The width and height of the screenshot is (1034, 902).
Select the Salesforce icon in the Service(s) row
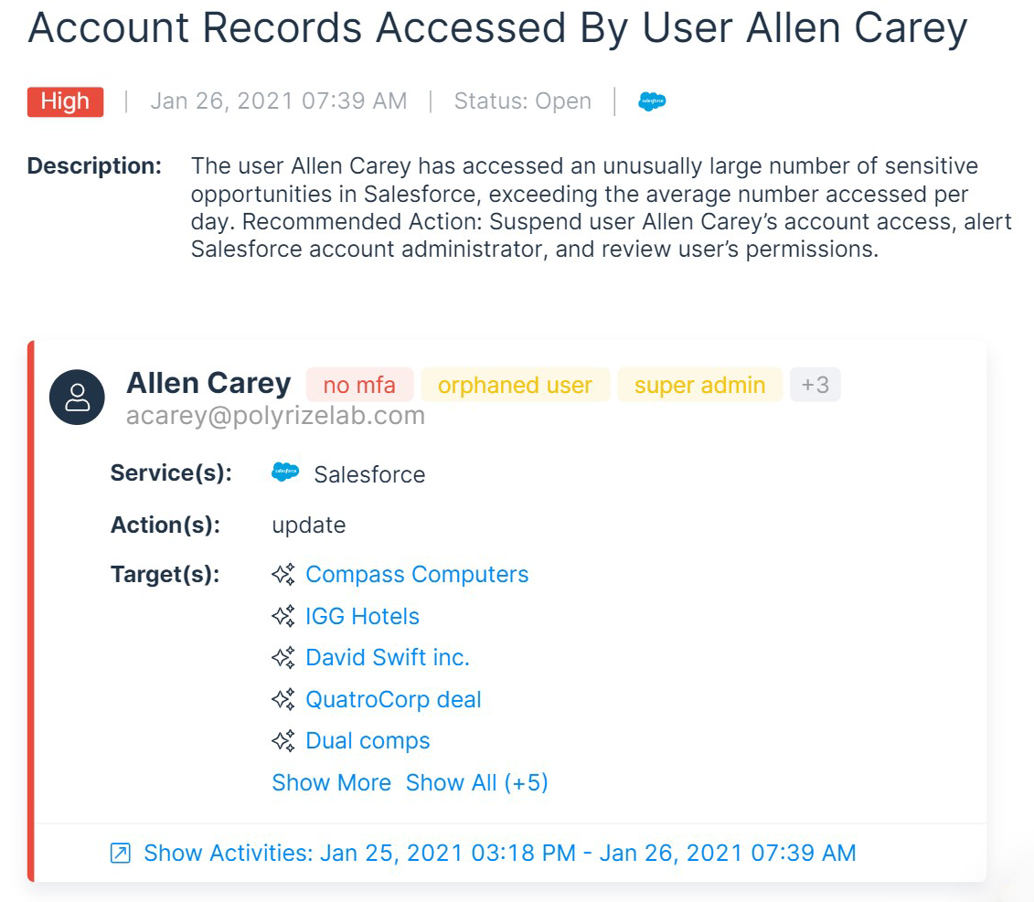286,472
